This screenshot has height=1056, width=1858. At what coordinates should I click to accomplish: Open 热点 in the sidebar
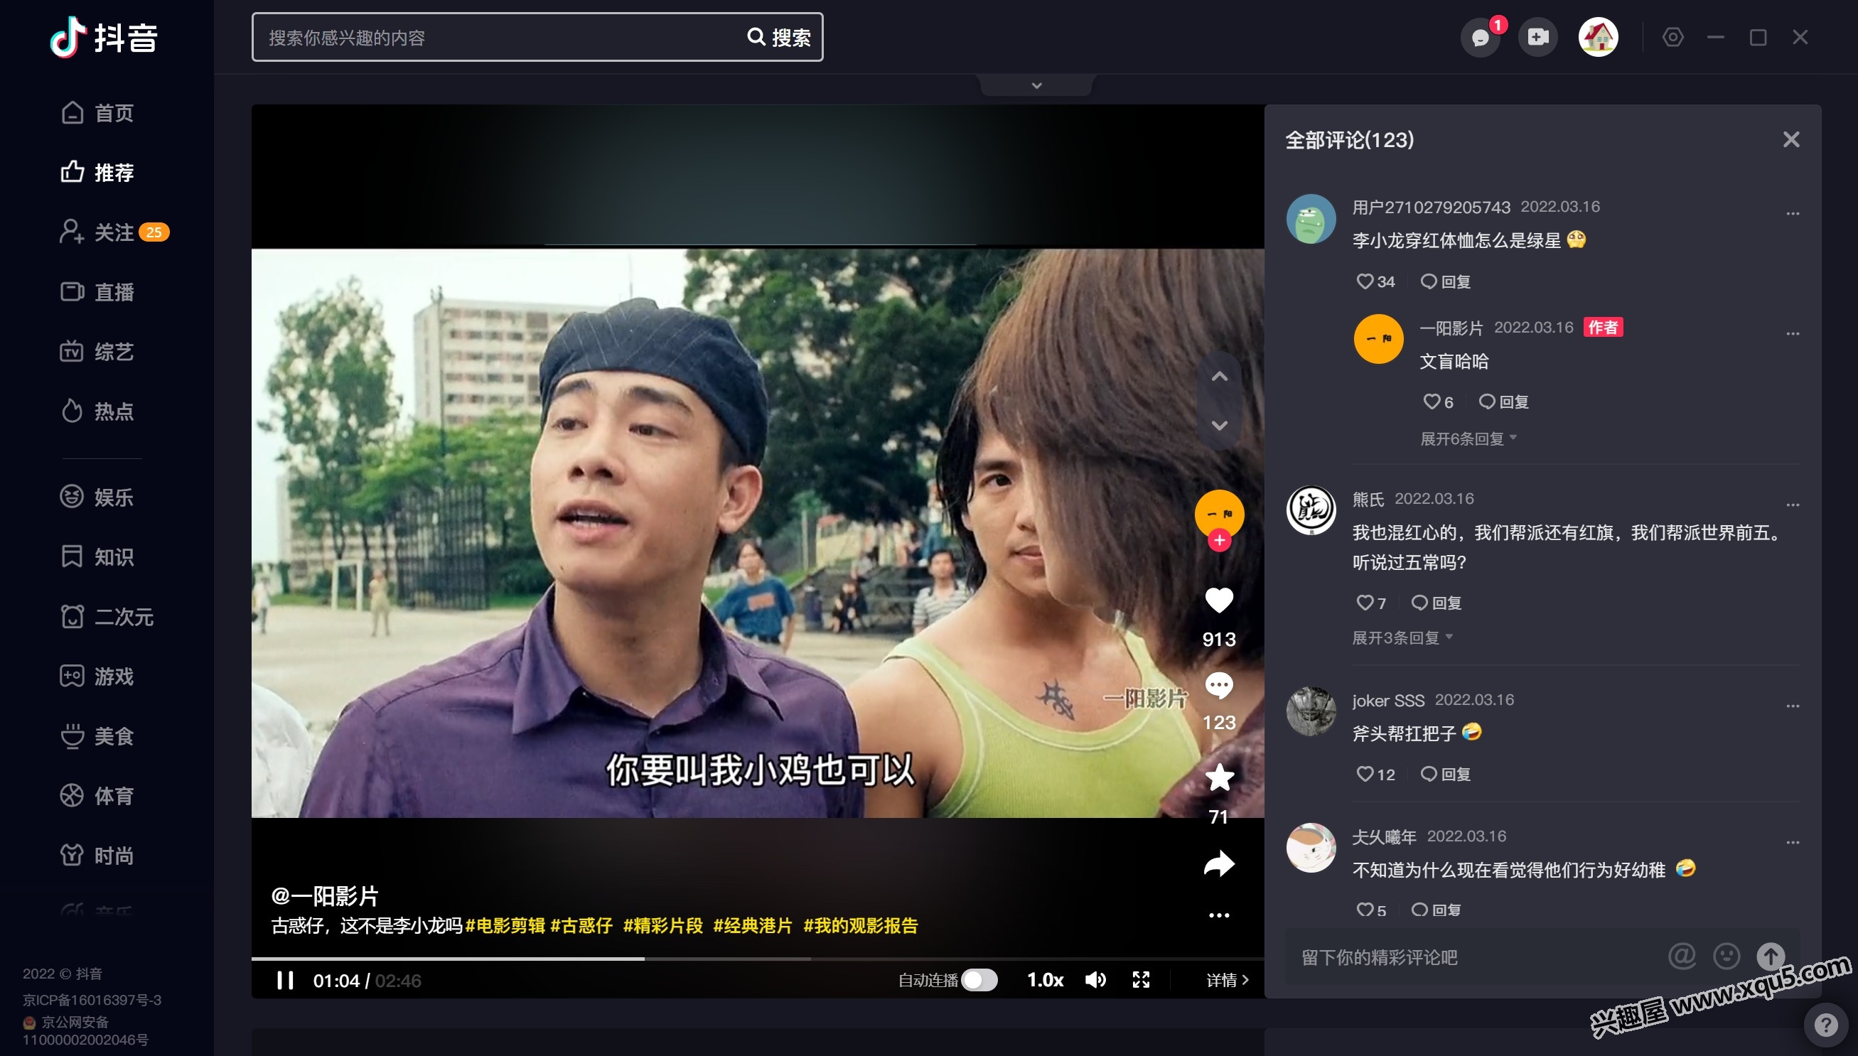tap(97, 411)
